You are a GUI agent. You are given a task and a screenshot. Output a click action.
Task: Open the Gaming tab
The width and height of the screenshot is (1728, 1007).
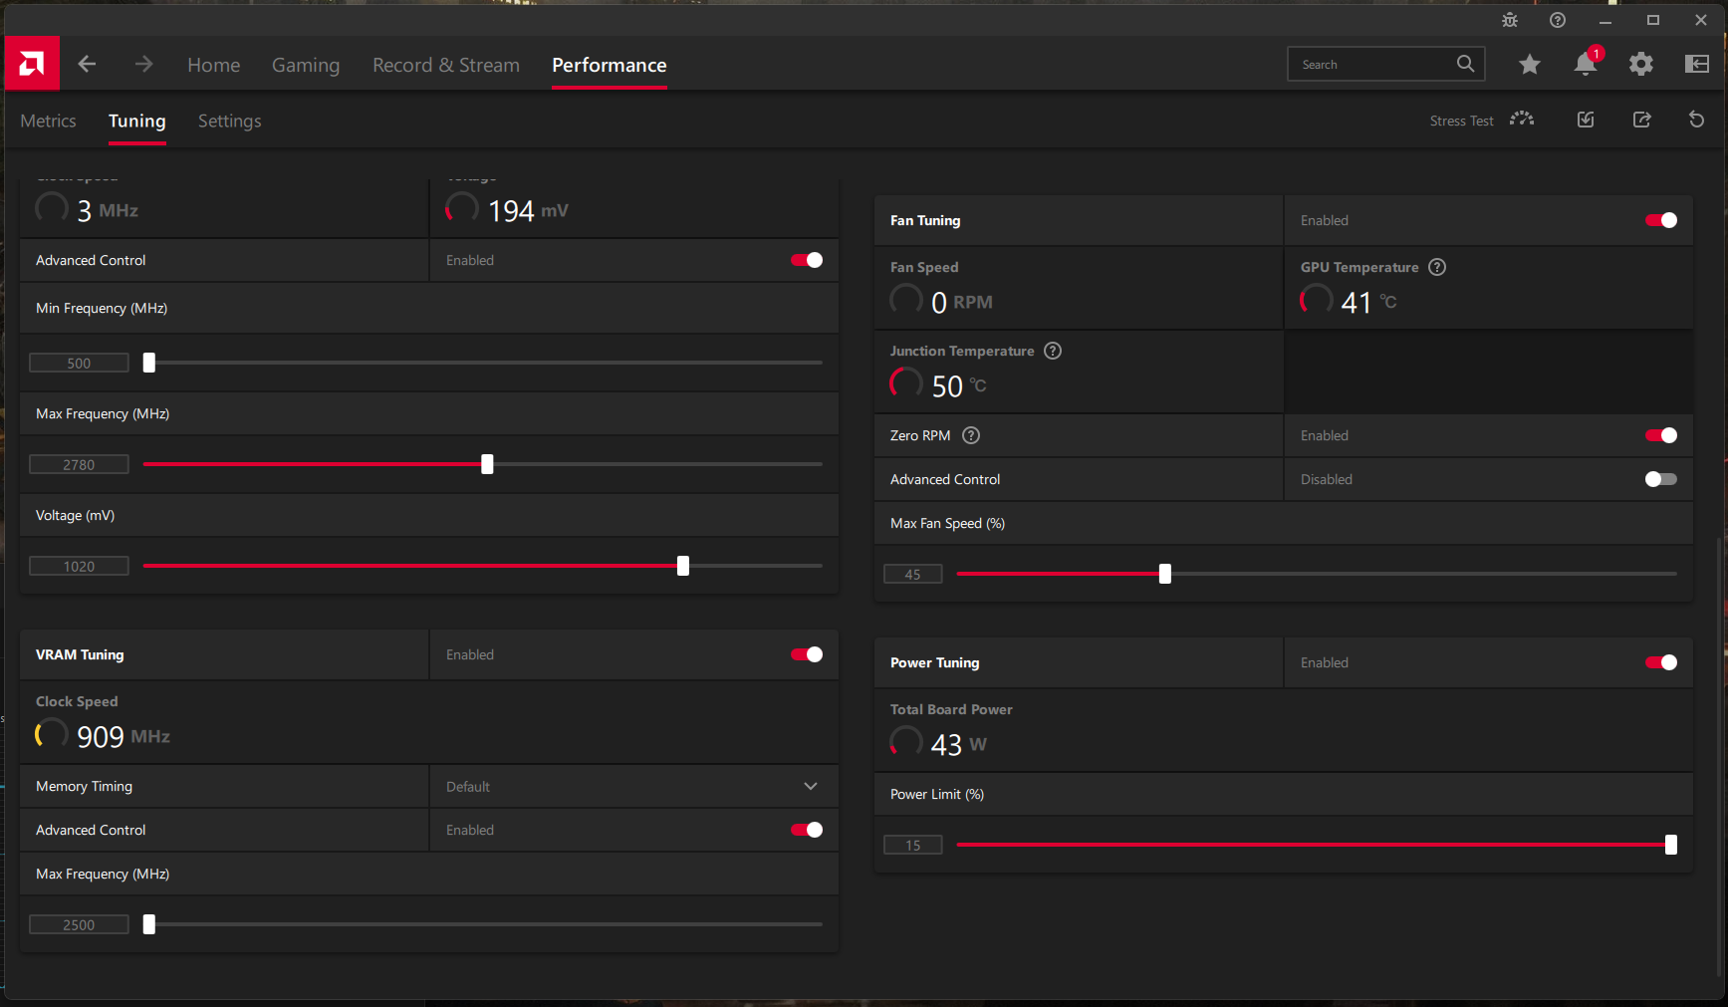point(306,65)
